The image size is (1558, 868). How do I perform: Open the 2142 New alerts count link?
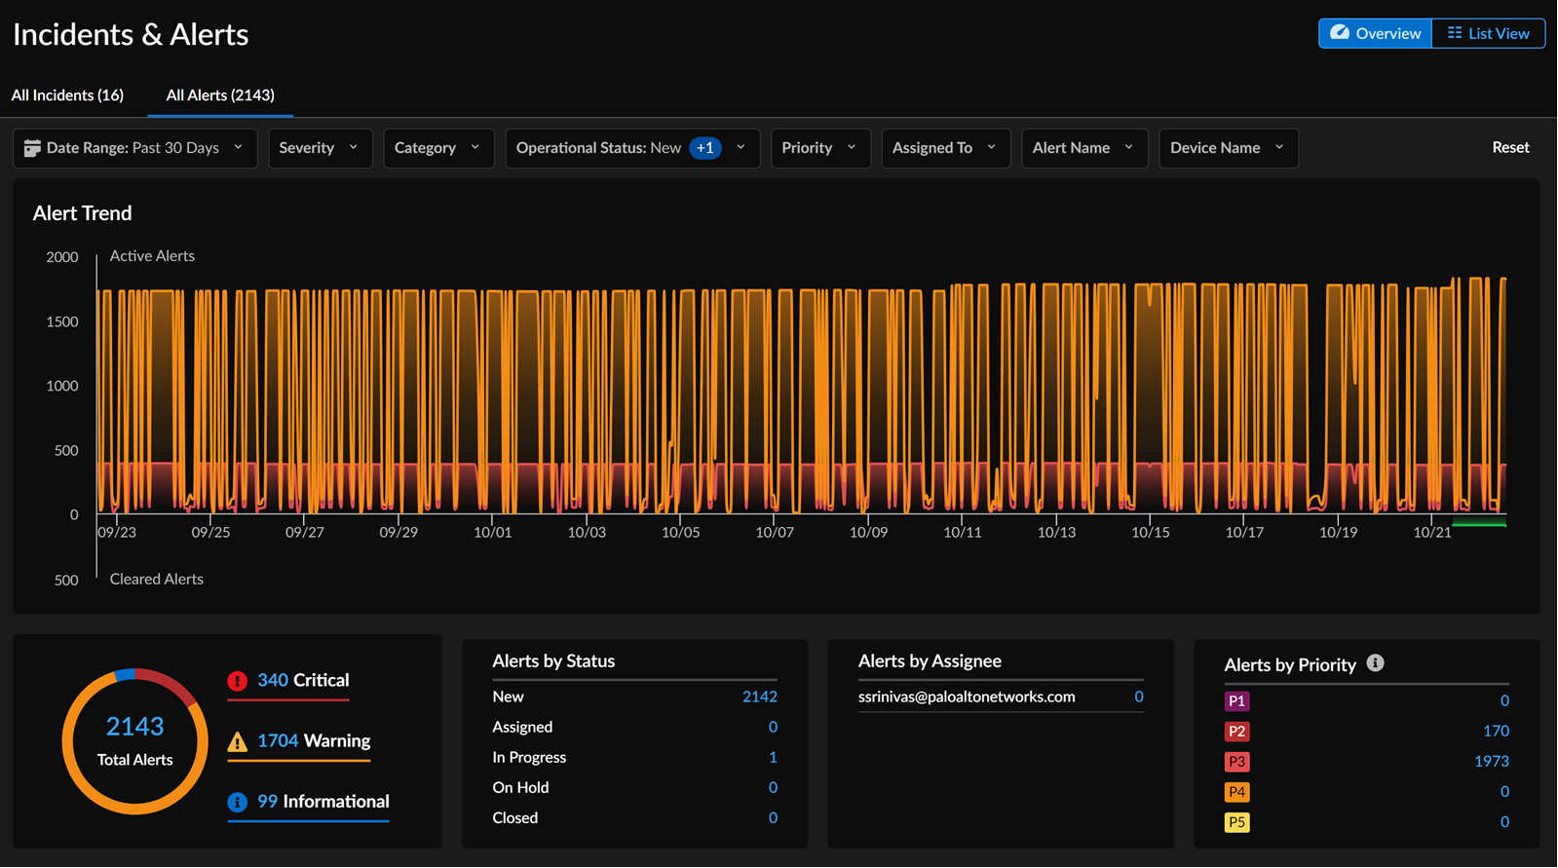759,697
